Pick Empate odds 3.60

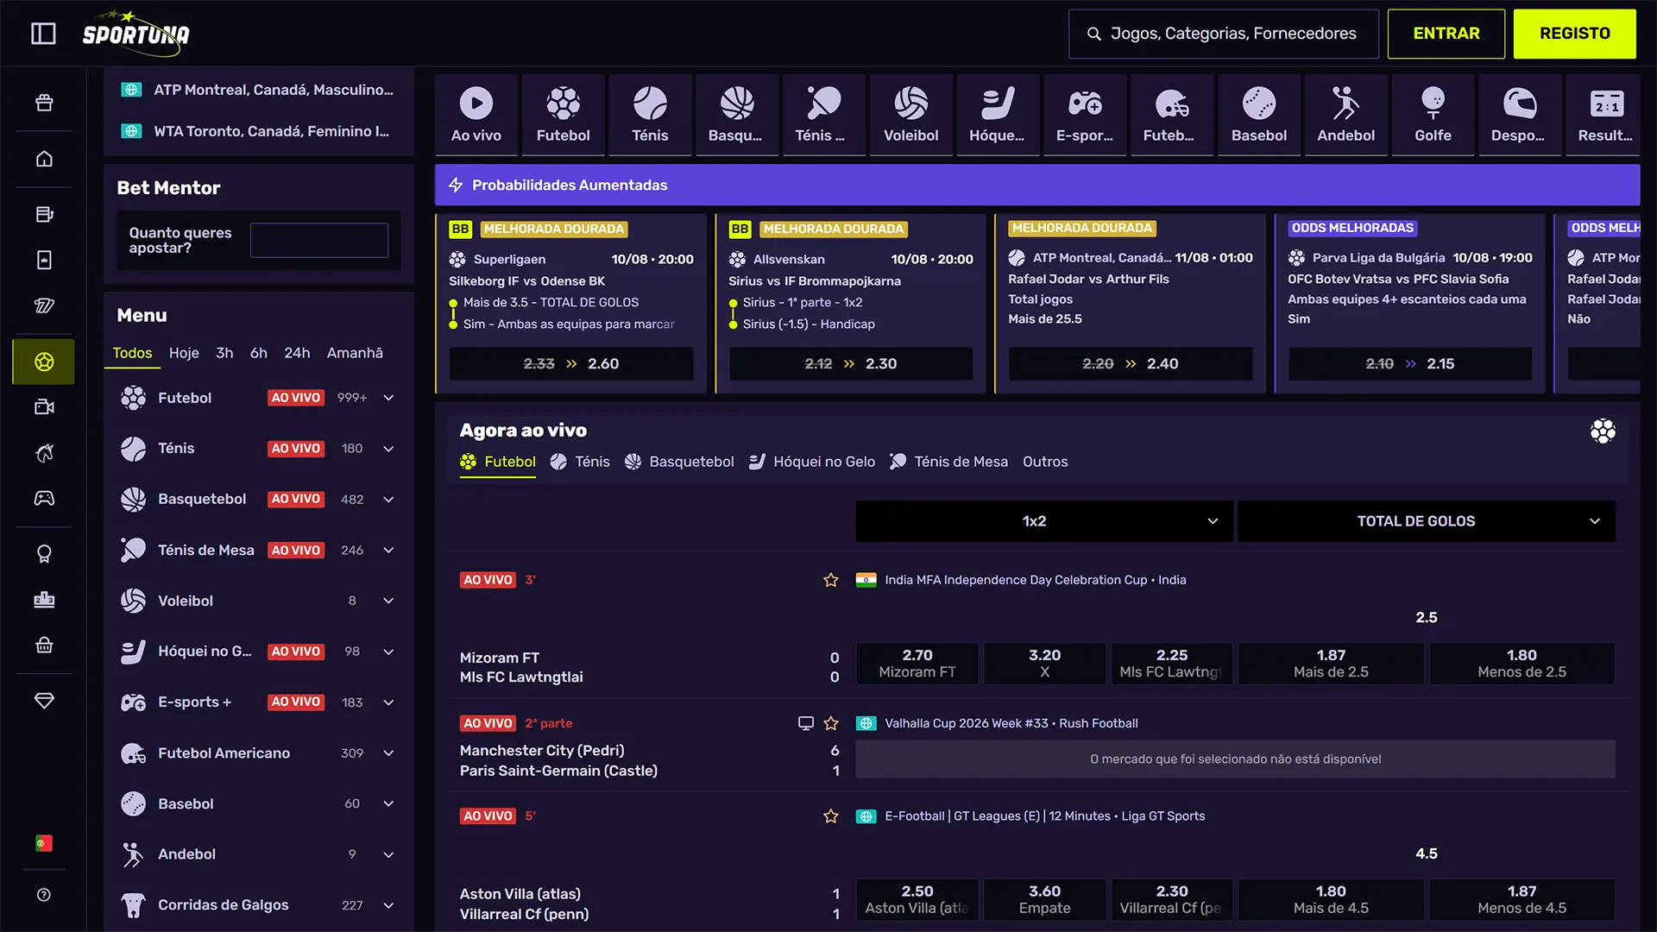[1044, 899]
